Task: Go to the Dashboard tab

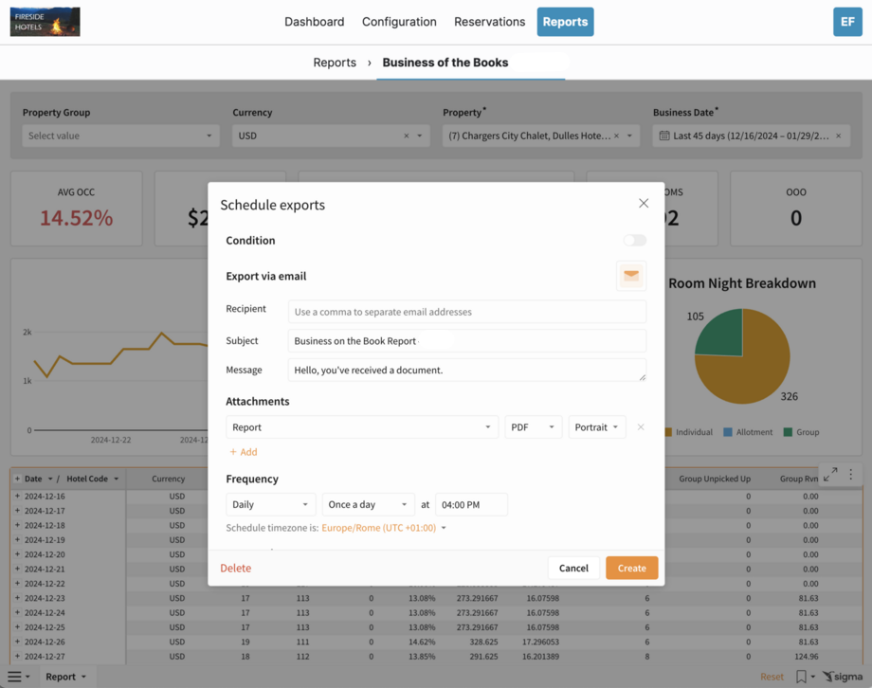Action: [315, 22]
